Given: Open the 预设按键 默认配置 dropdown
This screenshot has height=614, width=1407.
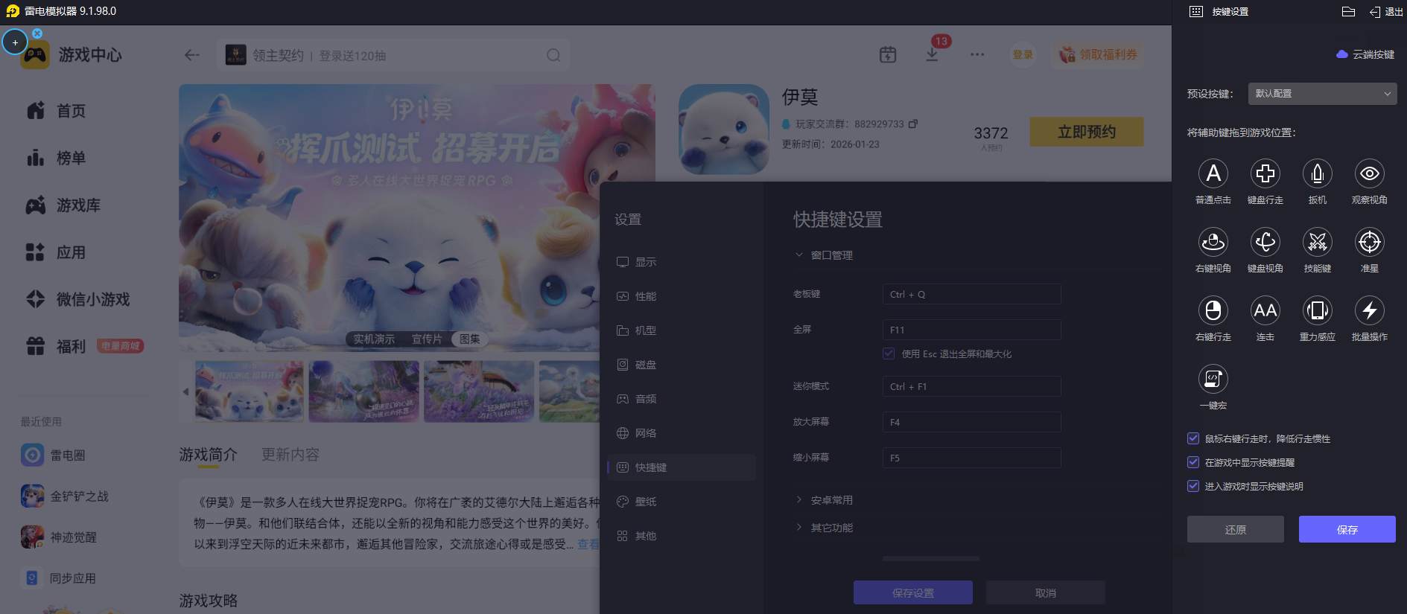Looking at the screenshot, I should 1322,94.
